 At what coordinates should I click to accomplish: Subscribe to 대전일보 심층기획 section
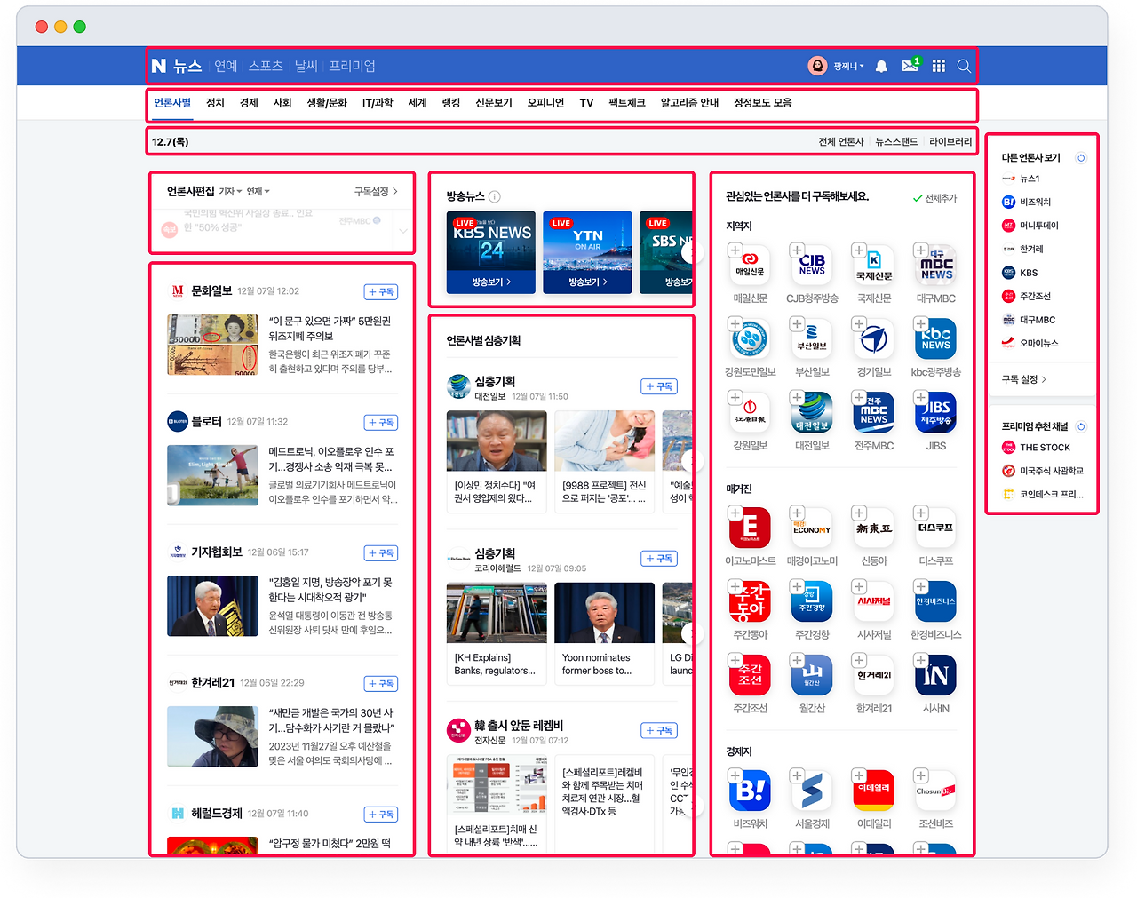(x=659, y=386)
